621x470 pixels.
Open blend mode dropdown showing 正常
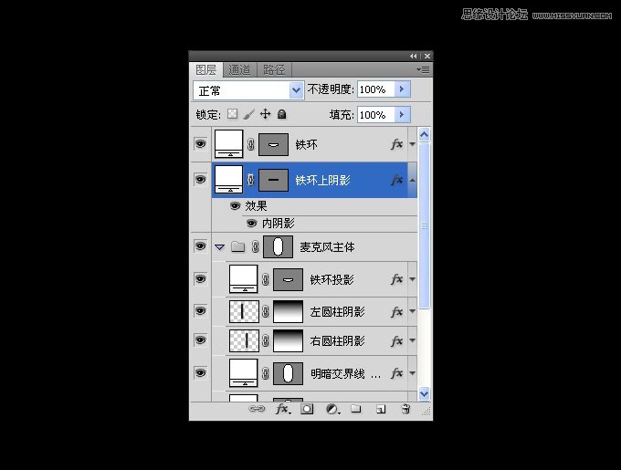coord(248,90)
